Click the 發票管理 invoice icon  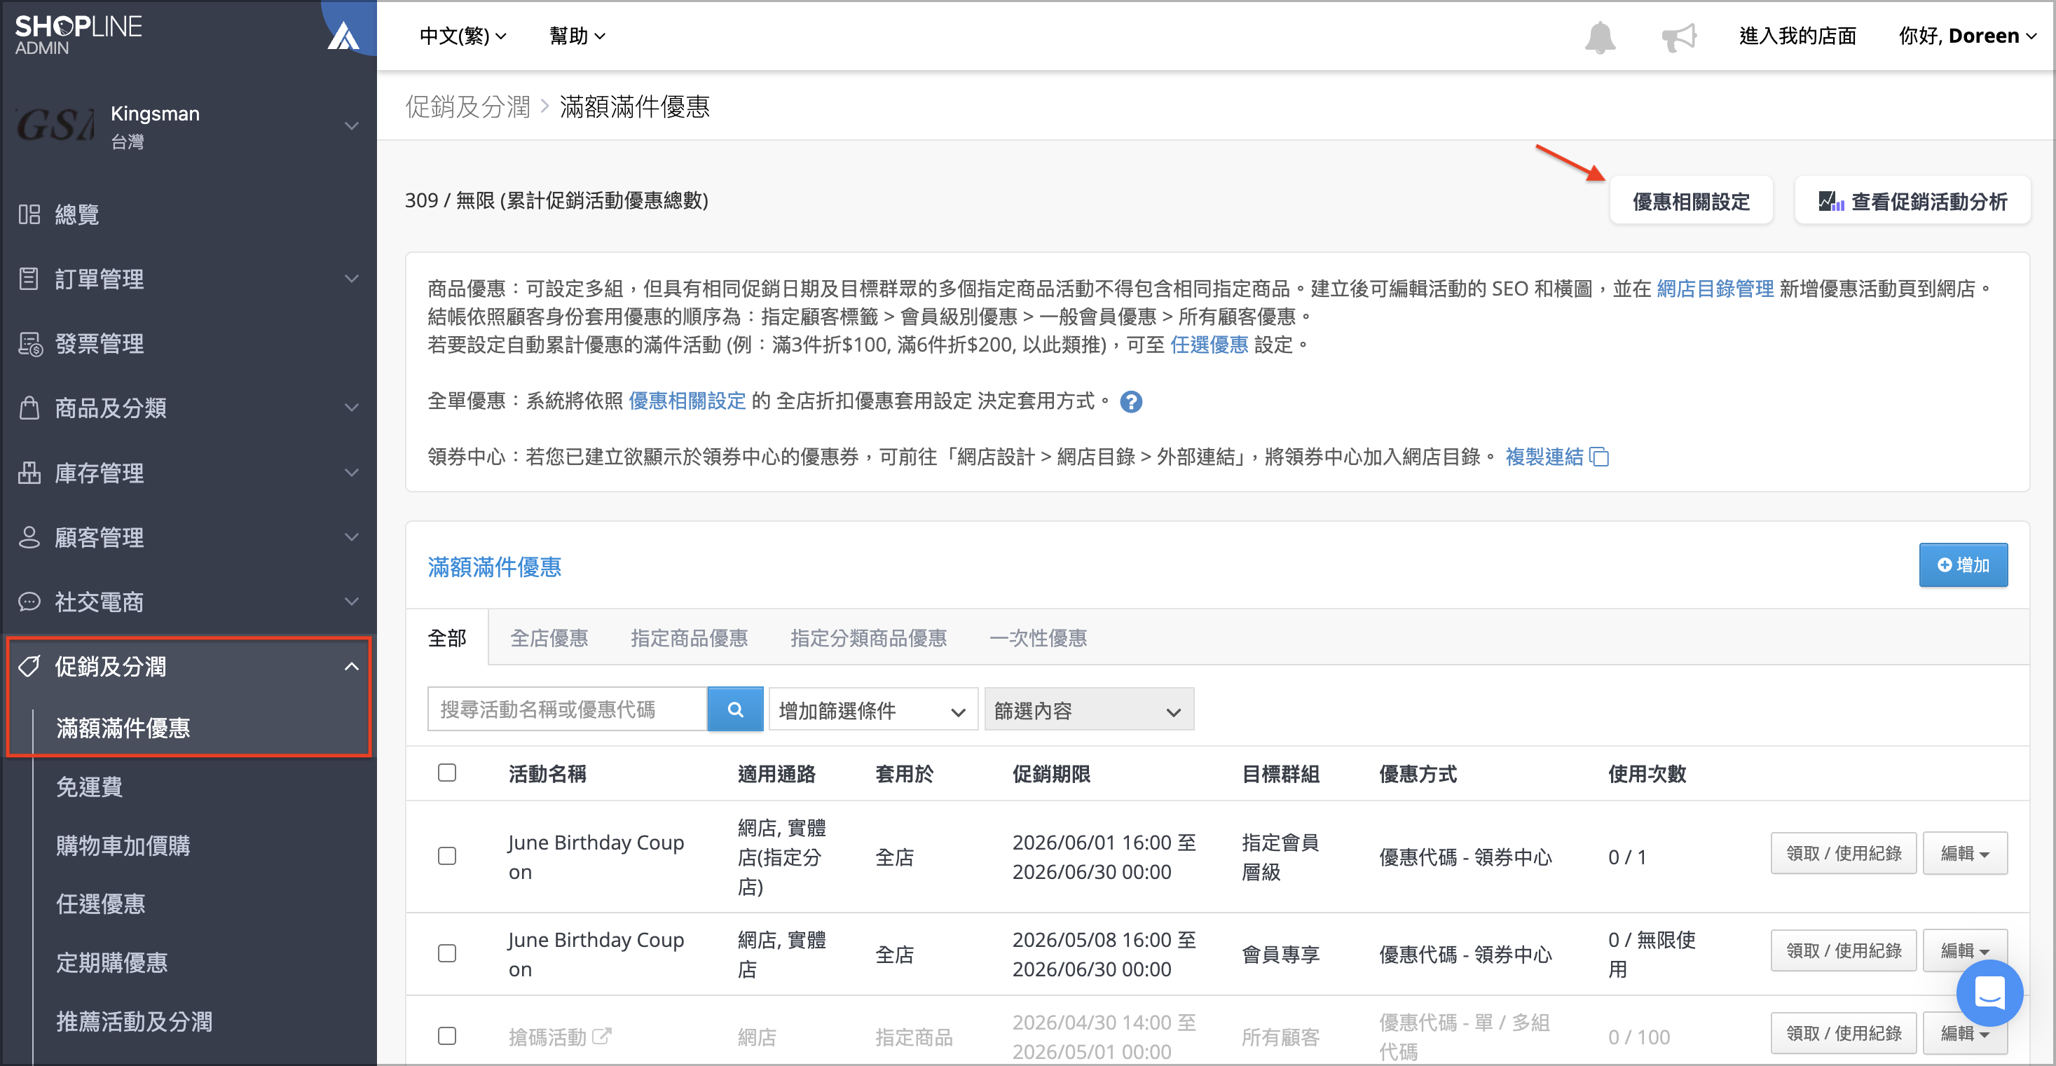pos(29,343)
